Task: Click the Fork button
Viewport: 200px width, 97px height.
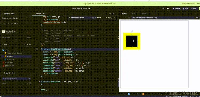Action: click(185, 9)
